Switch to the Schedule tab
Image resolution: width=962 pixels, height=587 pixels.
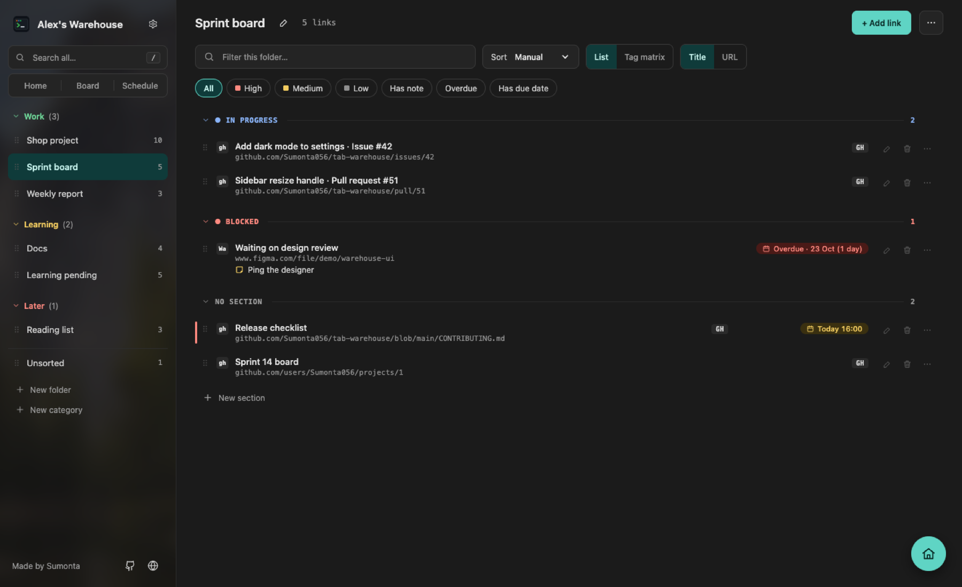pyautogui.click(x=140, y=86)
